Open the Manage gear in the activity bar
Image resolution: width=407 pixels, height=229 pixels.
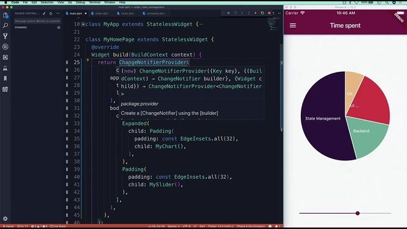[x=6, y=219]
